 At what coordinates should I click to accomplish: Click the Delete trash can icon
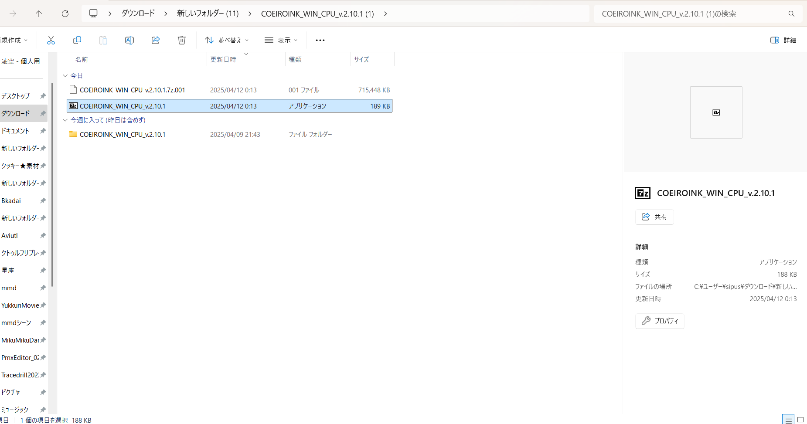coord(182,40)
